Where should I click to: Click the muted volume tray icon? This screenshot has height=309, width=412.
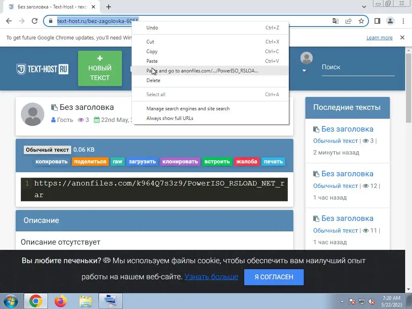pos(371,301)
